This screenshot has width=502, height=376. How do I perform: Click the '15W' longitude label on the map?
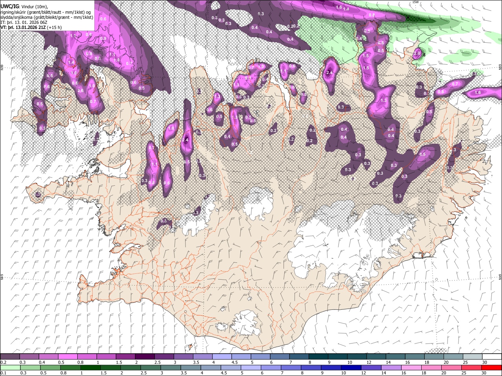(x=415, y=2)
